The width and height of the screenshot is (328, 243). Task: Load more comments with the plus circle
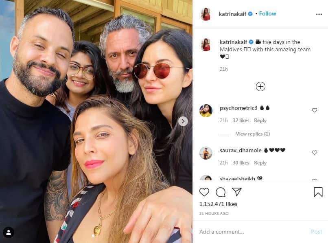click(x=260, y=86)
